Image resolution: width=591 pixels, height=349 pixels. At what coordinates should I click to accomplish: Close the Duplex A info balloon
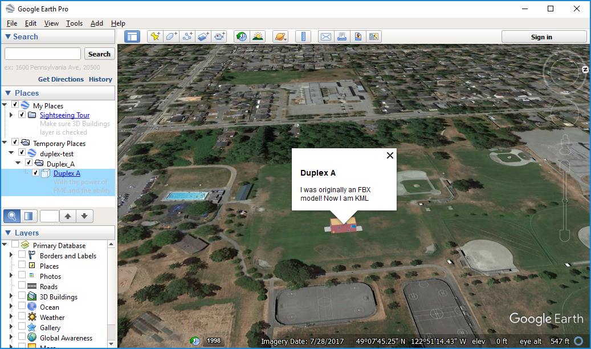click(x=390, y=155)
